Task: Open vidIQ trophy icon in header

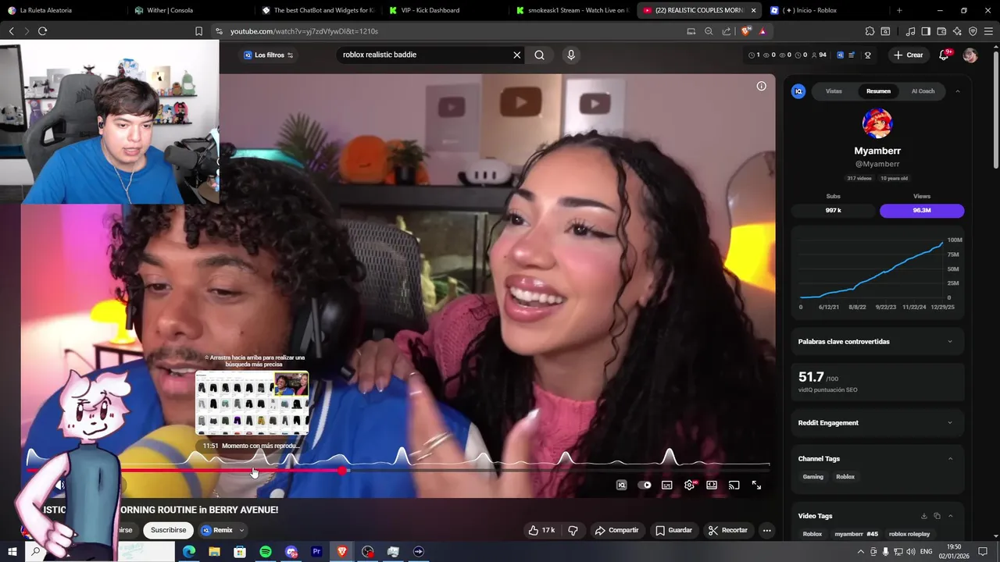Action: tap(867, 55)
